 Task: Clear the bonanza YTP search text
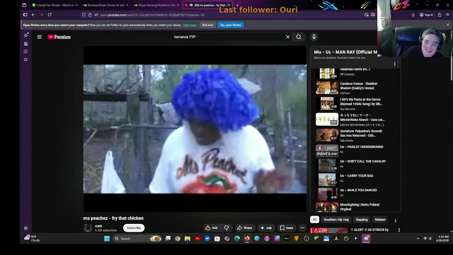[288, 37]
